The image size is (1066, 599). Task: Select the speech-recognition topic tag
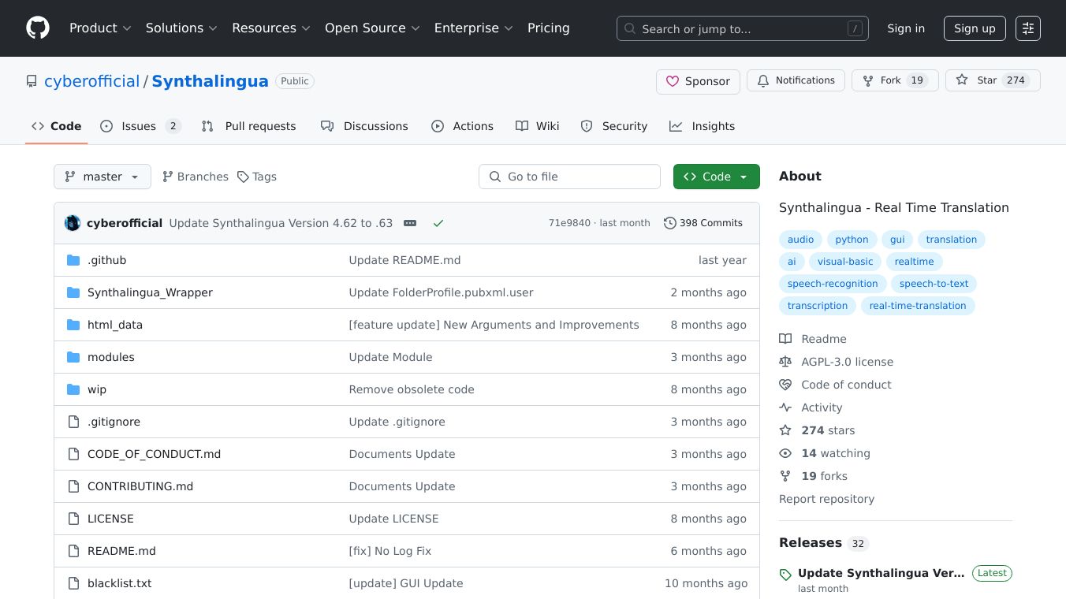833,284
